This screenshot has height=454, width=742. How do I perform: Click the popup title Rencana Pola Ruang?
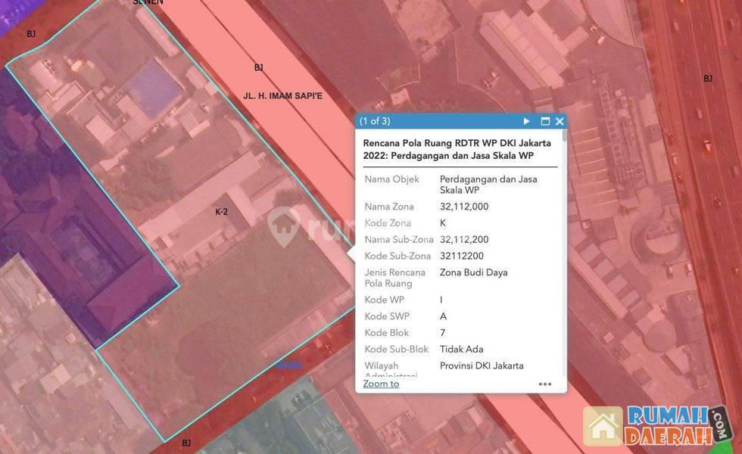457,149
